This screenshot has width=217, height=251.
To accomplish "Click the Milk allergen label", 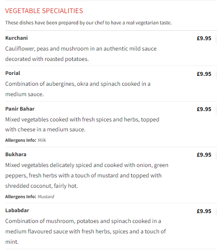I will pyautogui.click(x=42, y=140).
